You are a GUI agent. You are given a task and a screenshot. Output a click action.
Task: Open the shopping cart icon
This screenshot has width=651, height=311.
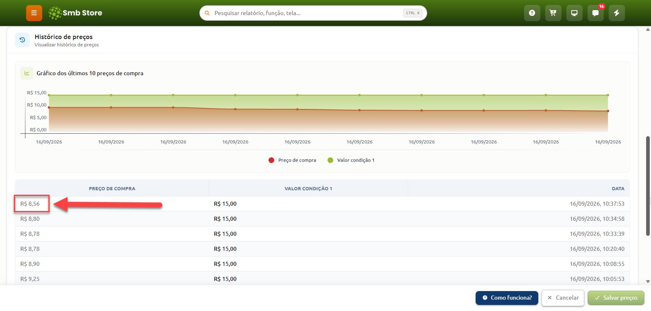point(553,13)
